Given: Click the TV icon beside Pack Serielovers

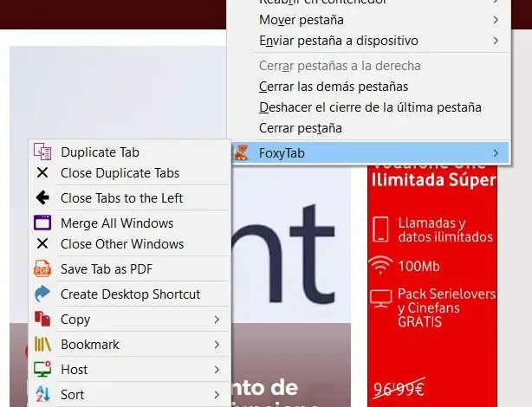Looking at the screenshot, I should [x=380, y=299].
